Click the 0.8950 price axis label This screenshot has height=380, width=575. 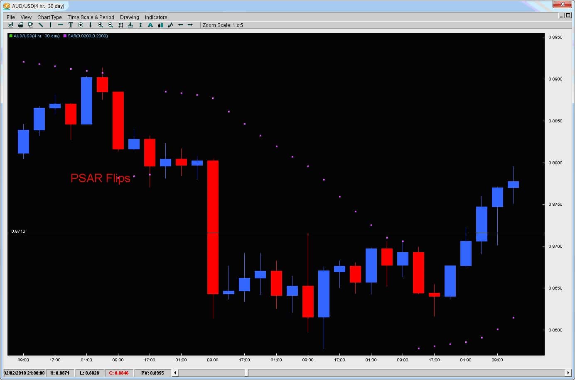click(555, 37)
